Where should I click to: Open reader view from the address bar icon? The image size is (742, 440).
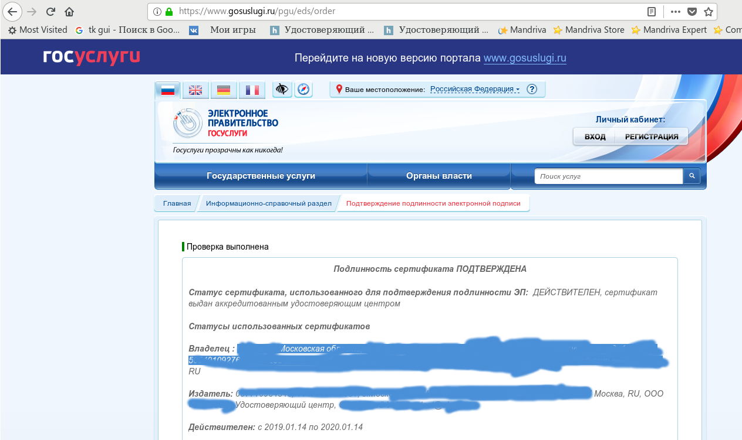(x=652, y=10)
